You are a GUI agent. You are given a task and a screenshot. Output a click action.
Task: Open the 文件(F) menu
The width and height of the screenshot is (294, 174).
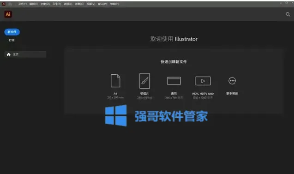pyautogui.click(x=23, y=4)
